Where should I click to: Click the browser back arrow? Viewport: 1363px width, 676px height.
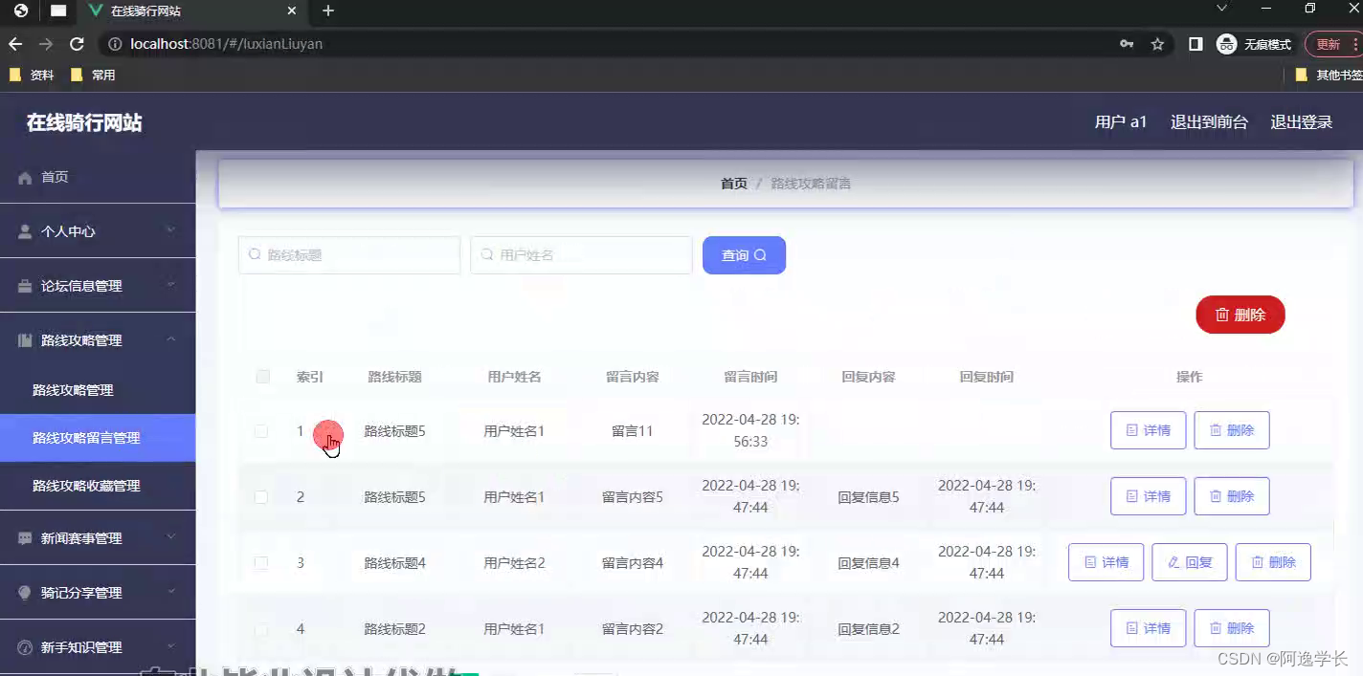point(15,44)
